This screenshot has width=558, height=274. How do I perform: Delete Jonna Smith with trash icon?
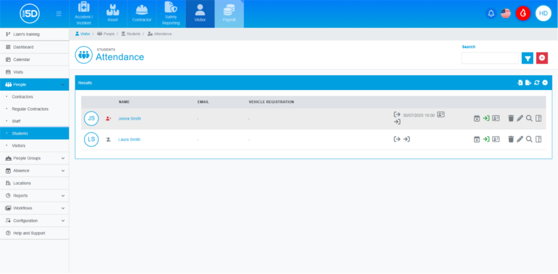click(x=511, y=118)
